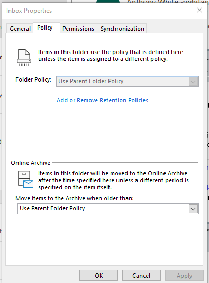Click the Online Archive section heading
The image size is (209, 283).
[31, 163]
